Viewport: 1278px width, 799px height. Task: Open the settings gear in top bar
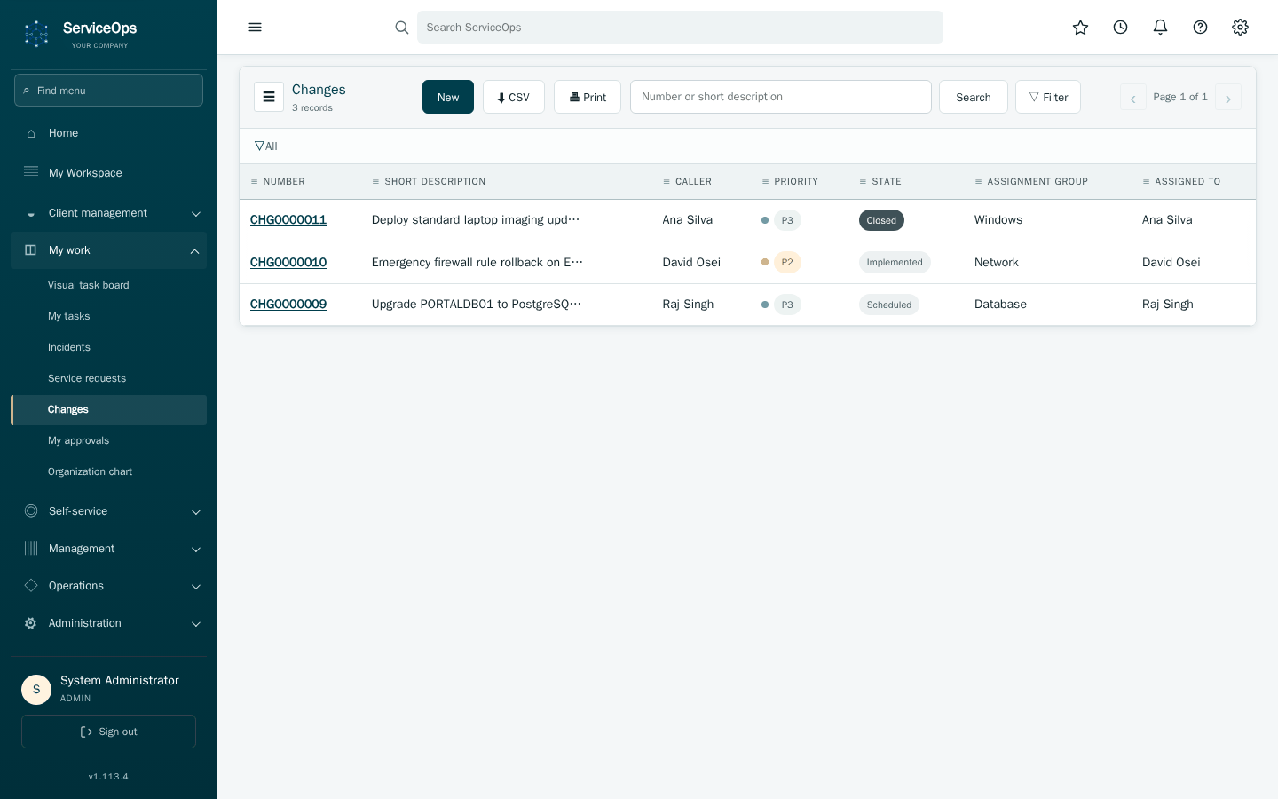tap(1240, 28)
